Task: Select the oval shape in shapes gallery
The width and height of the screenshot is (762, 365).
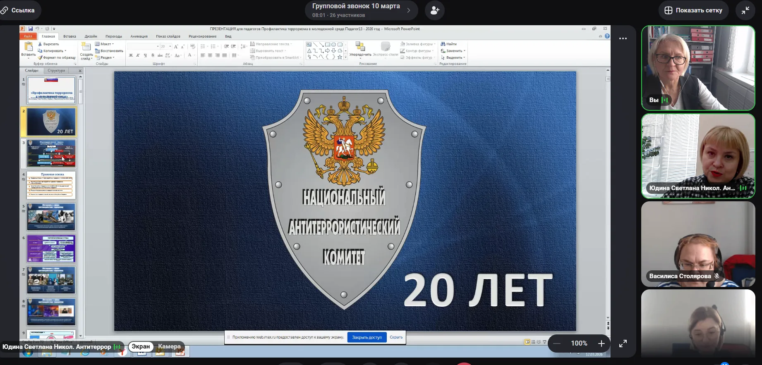Action: tap(333, 44)
